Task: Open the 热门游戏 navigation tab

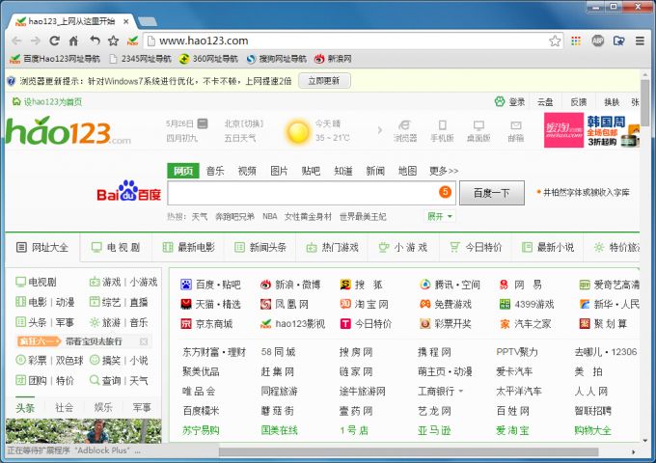Action: coord(332,247)
